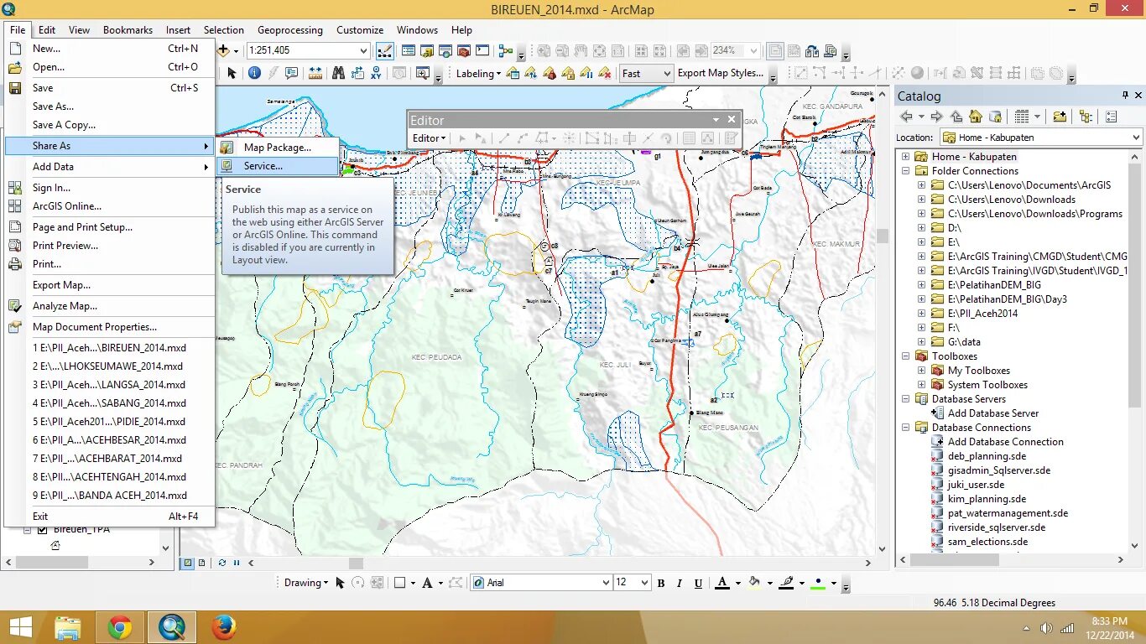
Task: Open the Python window icon
Action: tap(482, 50)
